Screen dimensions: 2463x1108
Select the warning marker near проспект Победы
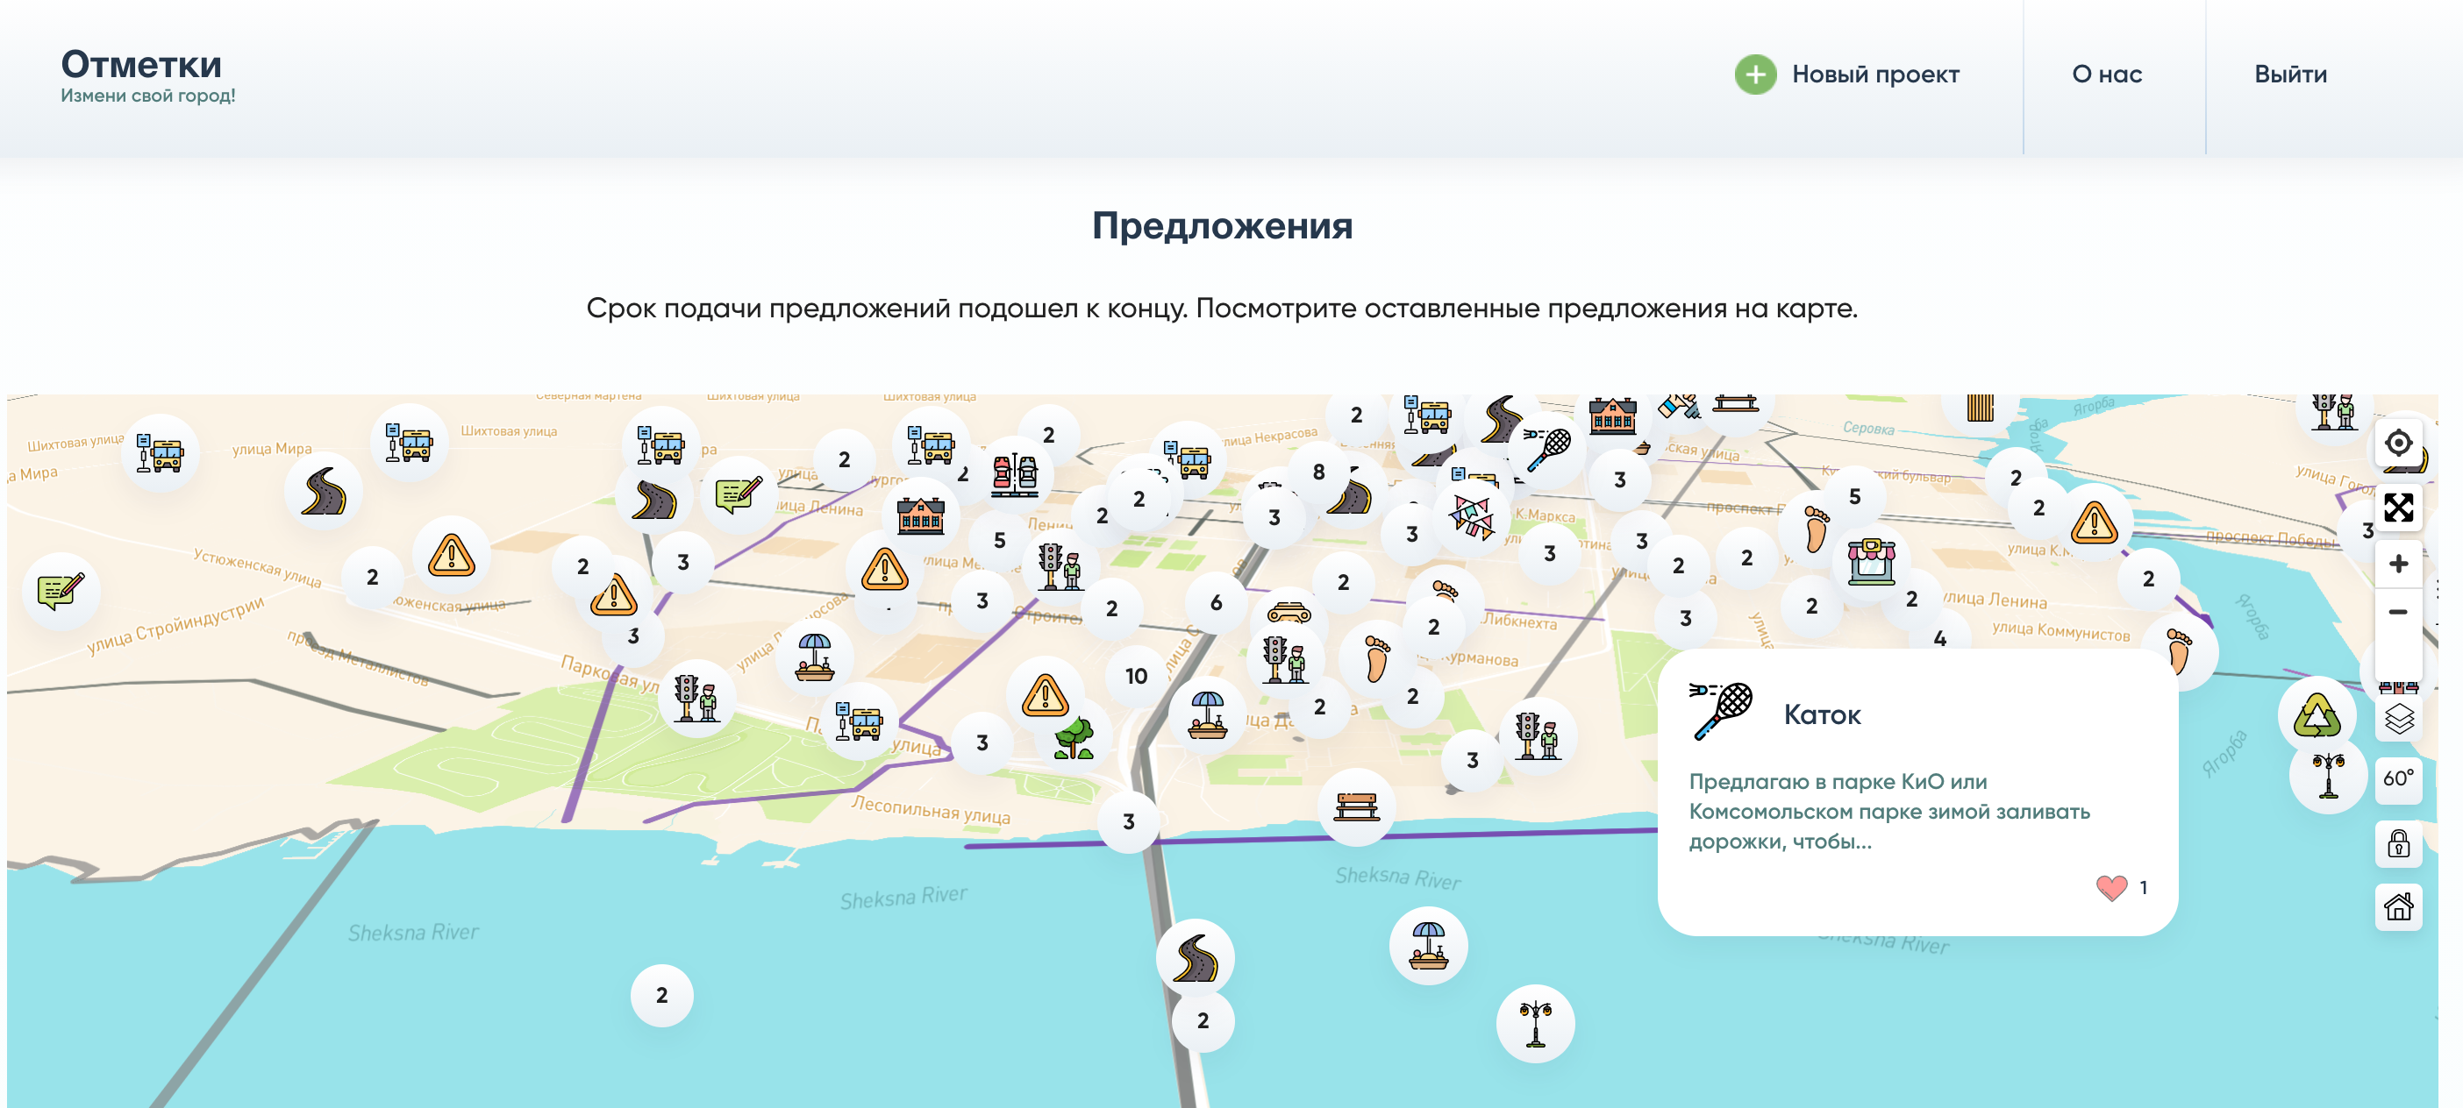coord(2094,522)
